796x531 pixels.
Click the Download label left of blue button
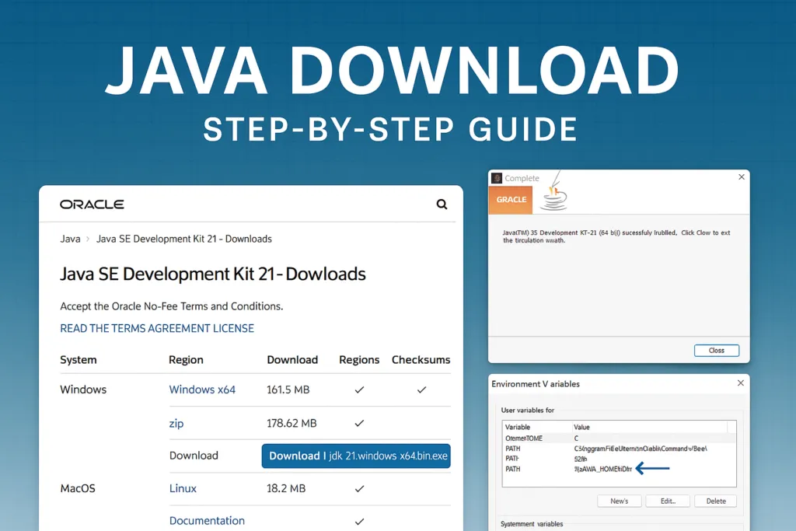tap(194, 456)
